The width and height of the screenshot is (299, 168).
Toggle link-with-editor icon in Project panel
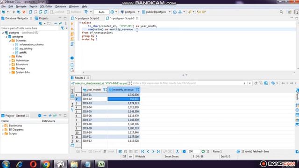[55, 116]
